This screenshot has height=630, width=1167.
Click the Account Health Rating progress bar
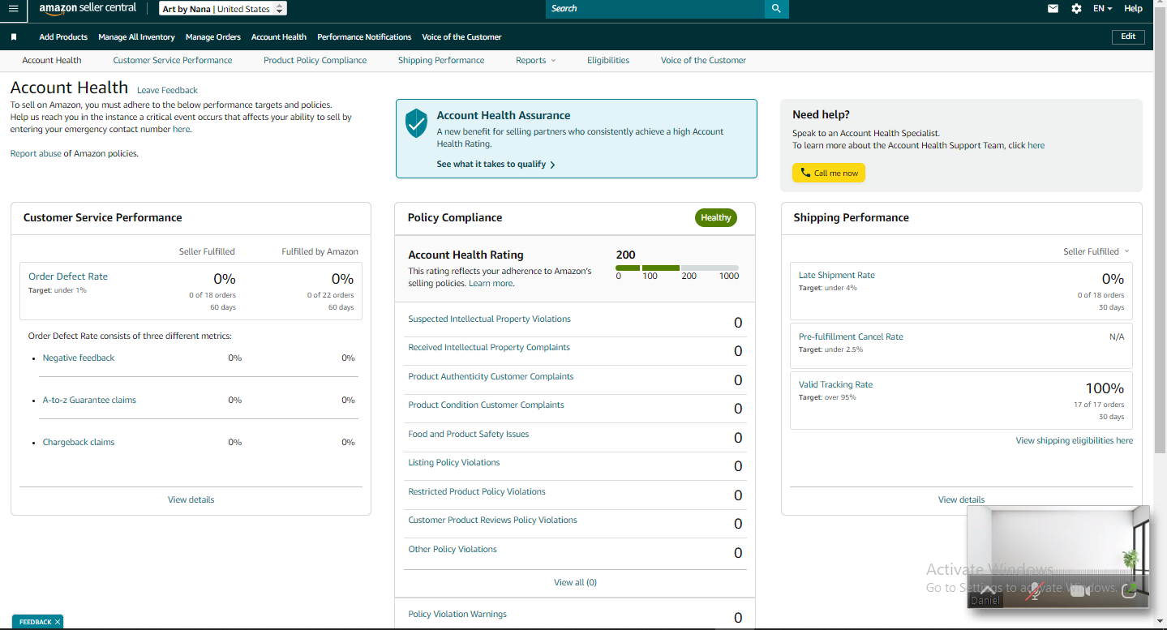tap(677, 268)
